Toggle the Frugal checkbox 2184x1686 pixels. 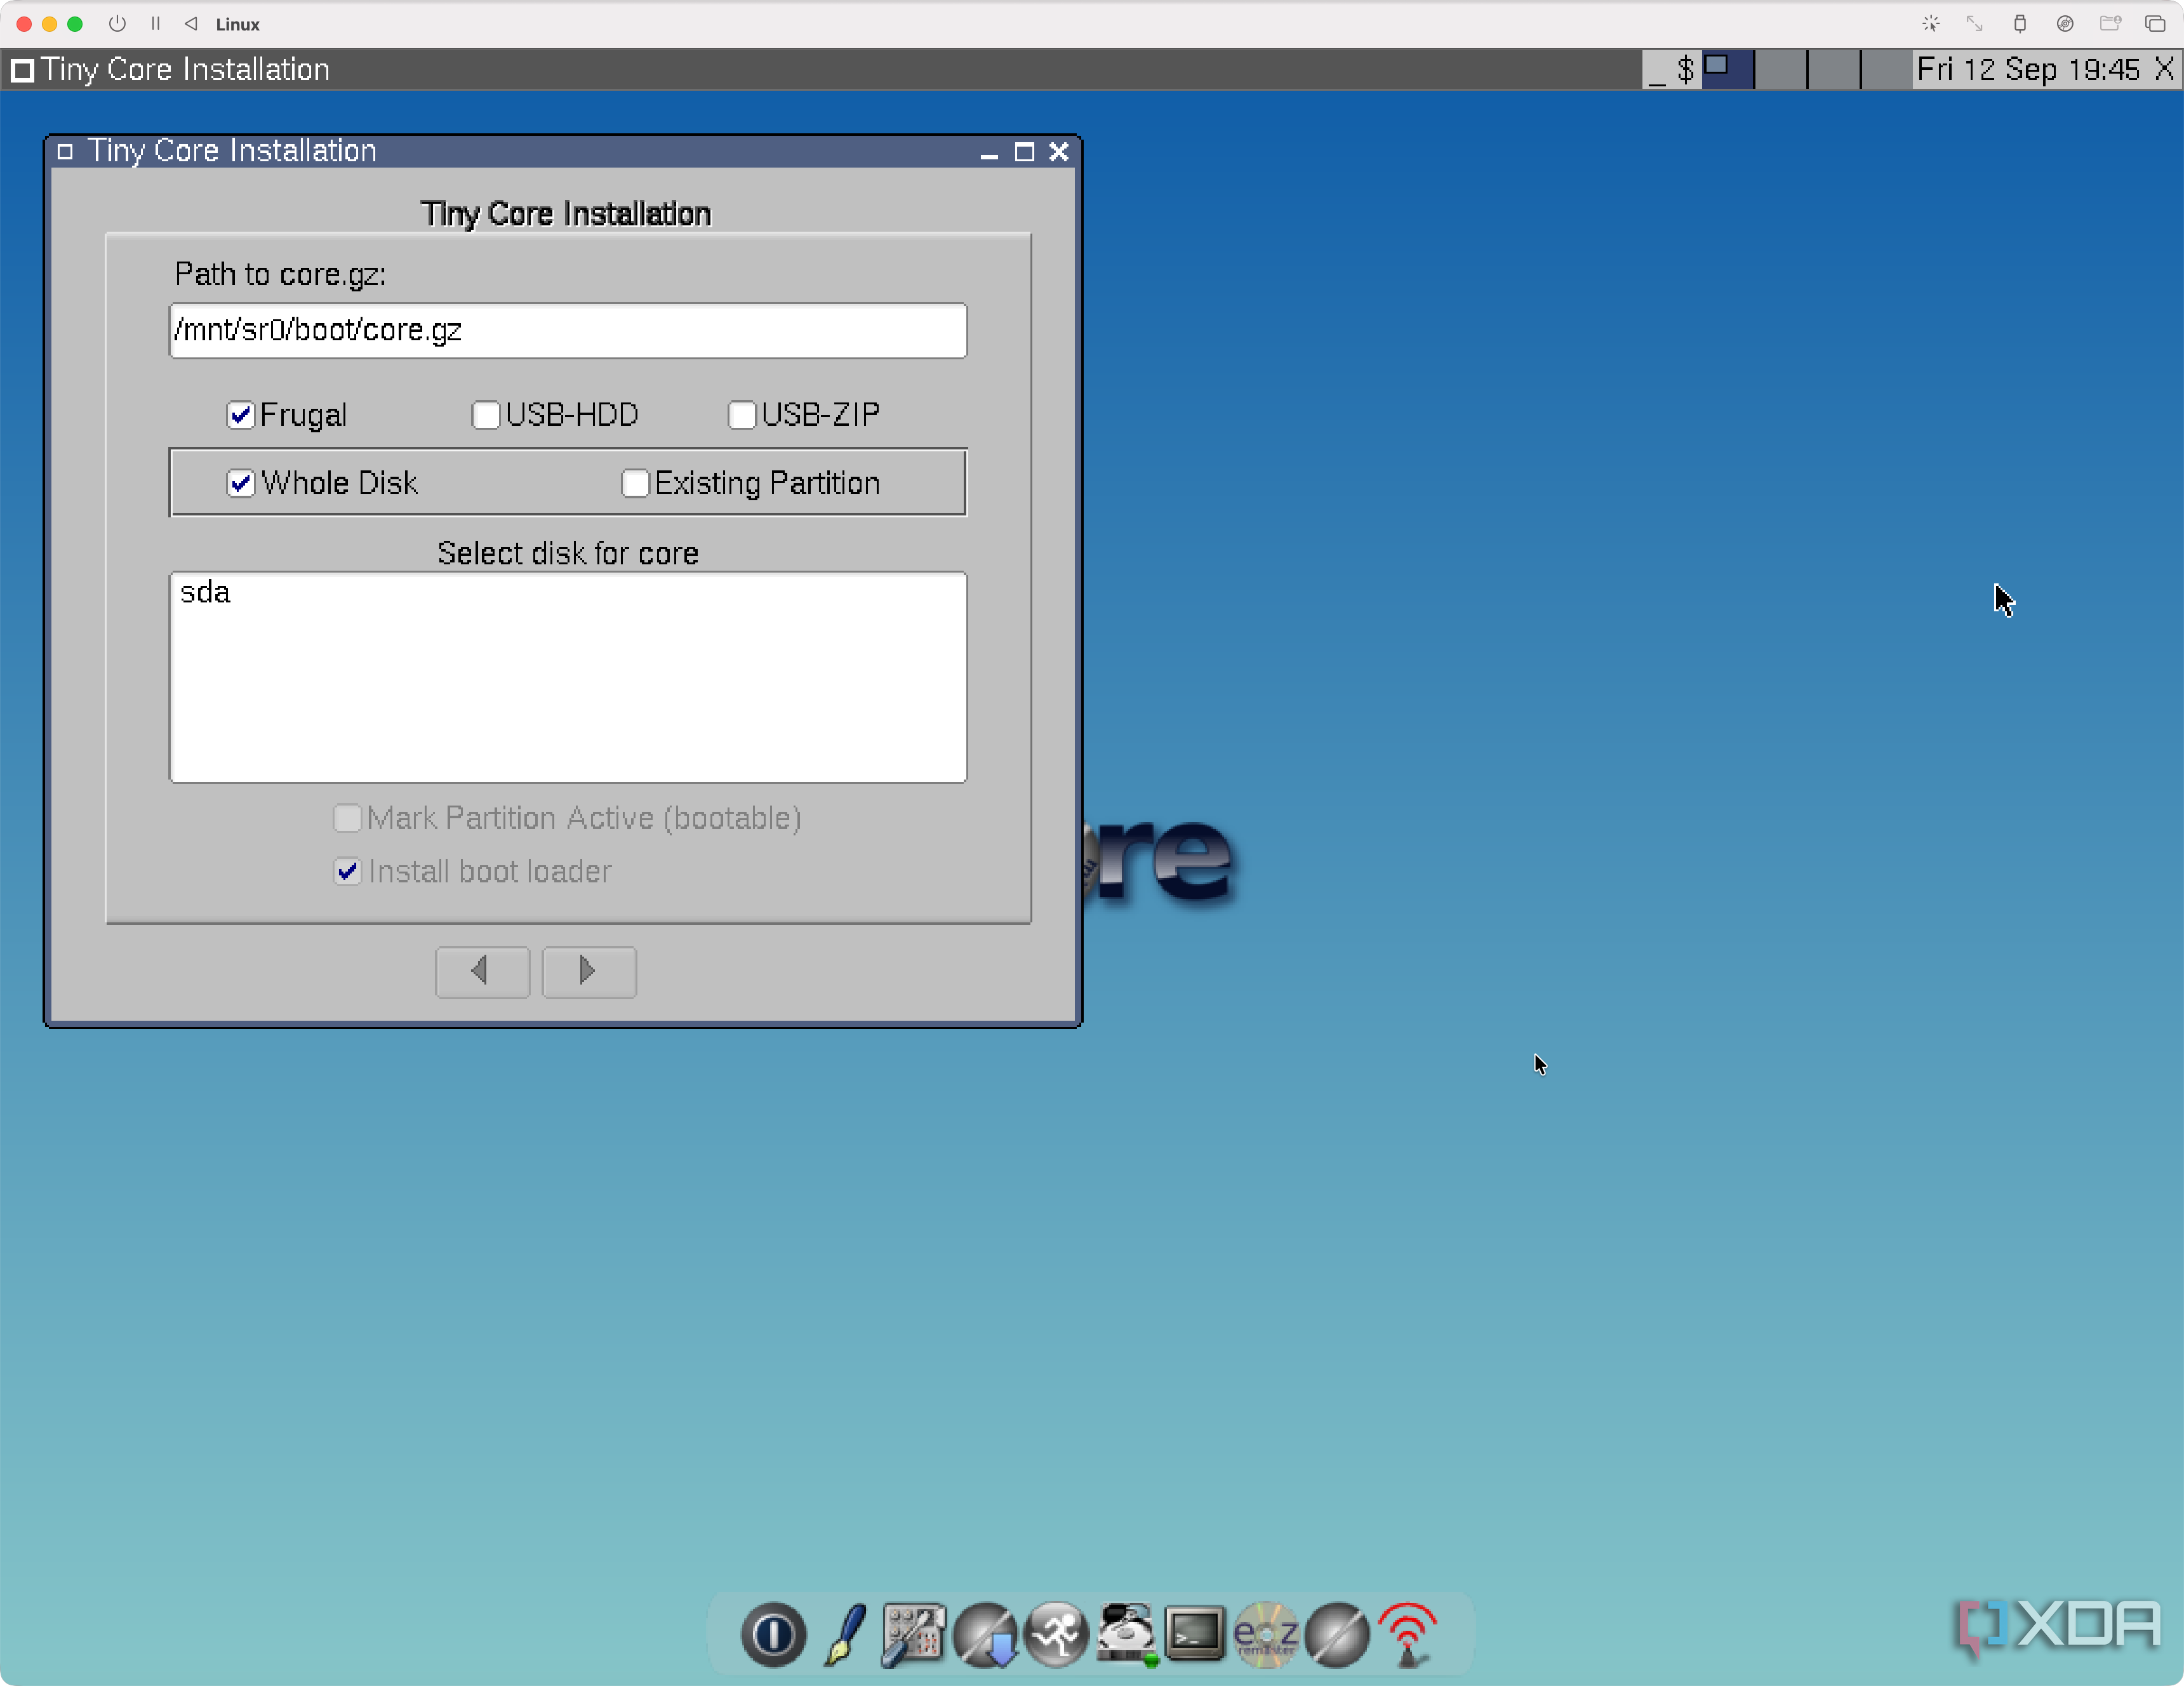[241, 414]
